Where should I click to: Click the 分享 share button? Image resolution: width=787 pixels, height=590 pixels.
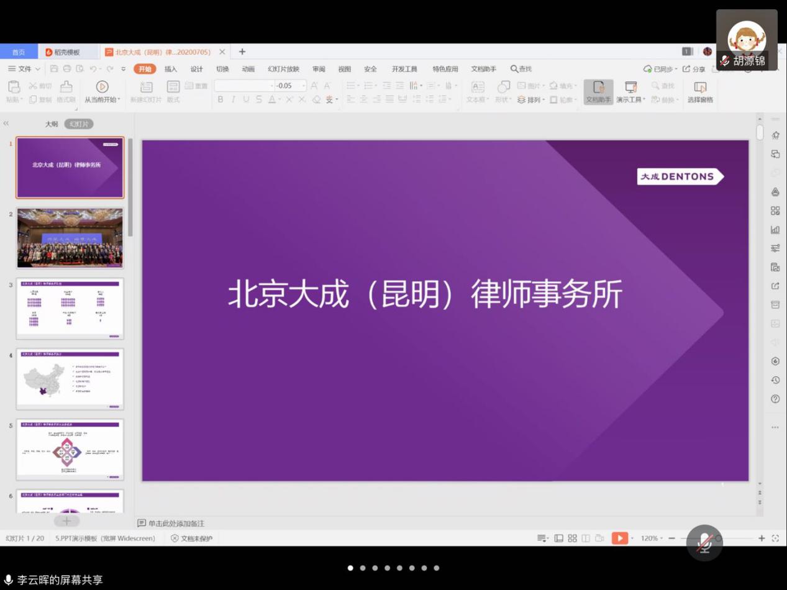[x=694, y=69]
